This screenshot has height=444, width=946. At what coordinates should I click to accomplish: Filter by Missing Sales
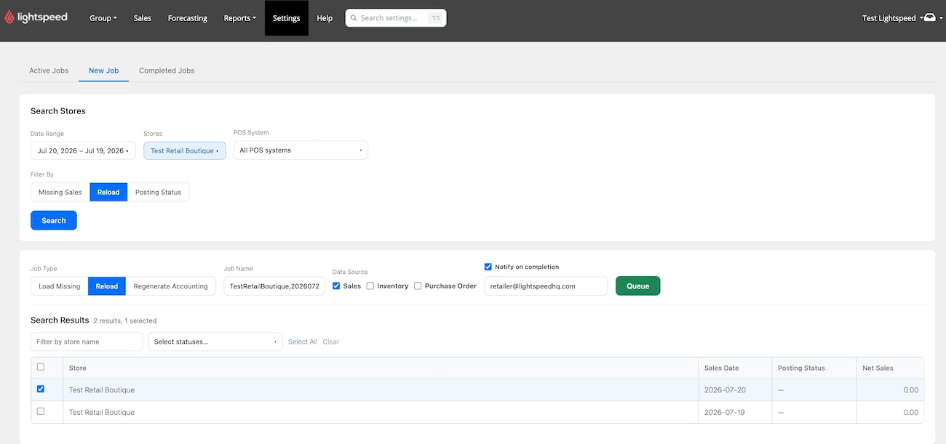pos(60,193)
